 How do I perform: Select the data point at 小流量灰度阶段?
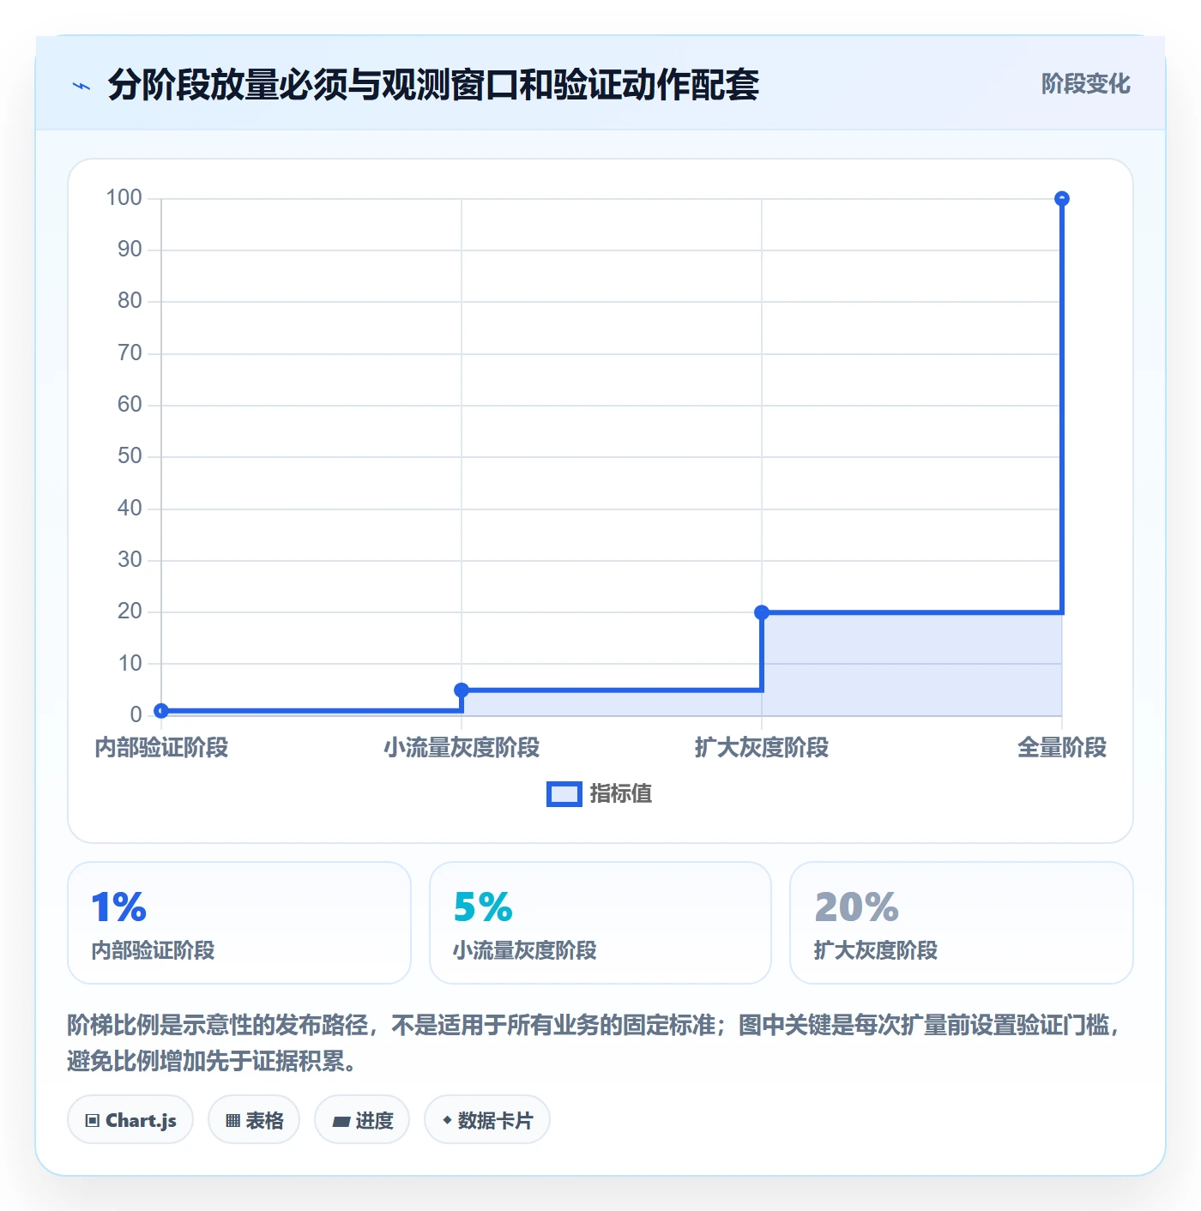tap(462, 690)
